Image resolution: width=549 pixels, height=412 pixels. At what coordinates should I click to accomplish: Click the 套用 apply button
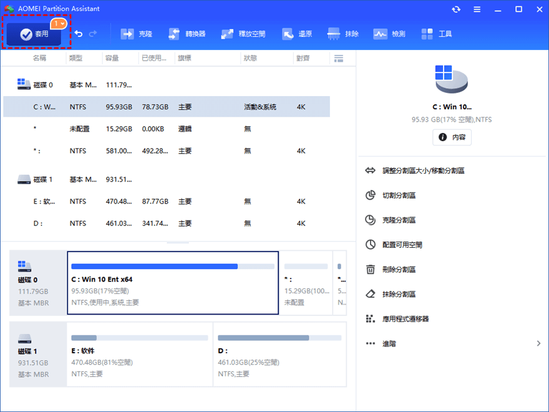(34, 34)
